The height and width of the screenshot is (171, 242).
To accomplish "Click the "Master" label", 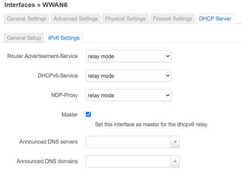I will point(70,114).
